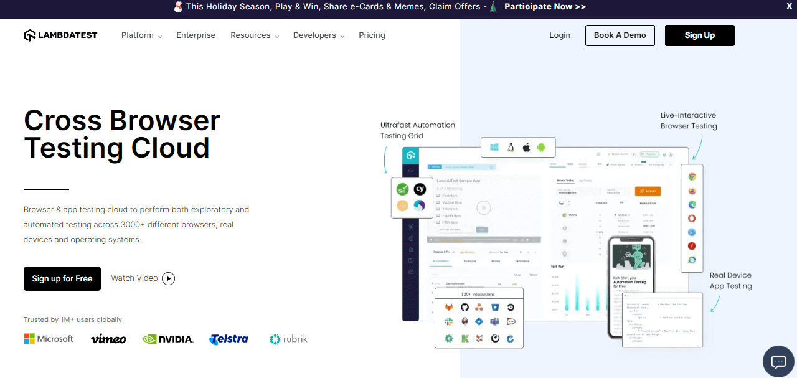Select the Cypress framework icon
The image size is (797, 378).
420,189
